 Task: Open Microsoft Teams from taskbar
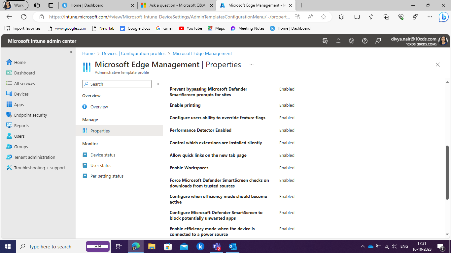217,246
